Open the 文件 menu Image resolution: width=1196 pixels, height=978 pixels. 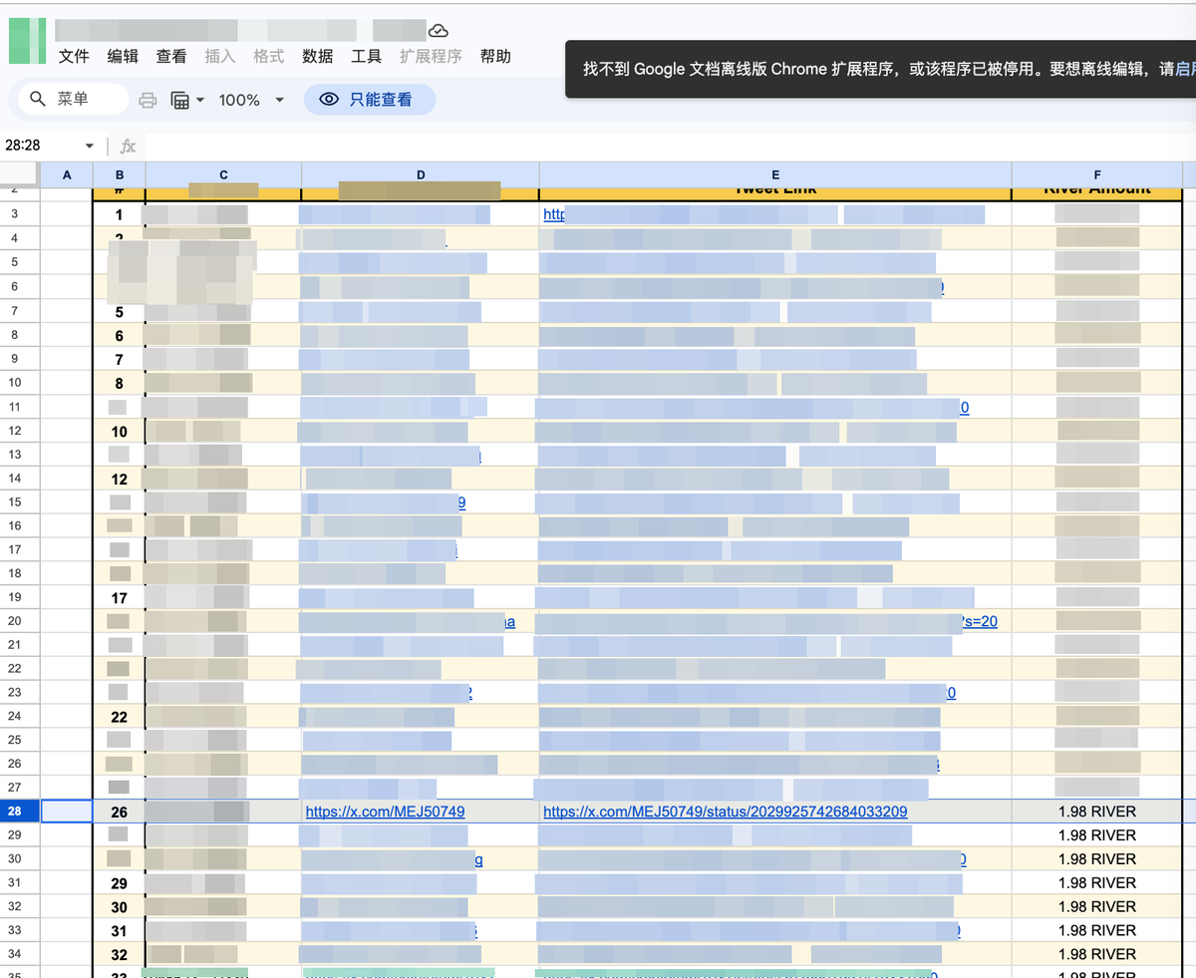75,57
